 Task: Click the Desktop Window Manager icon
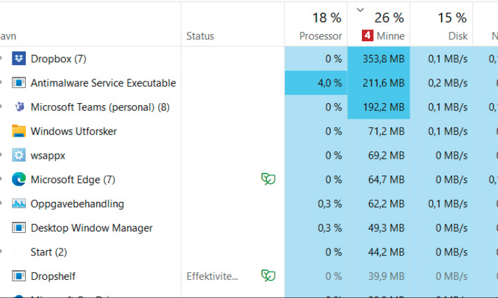pos(18,228)
